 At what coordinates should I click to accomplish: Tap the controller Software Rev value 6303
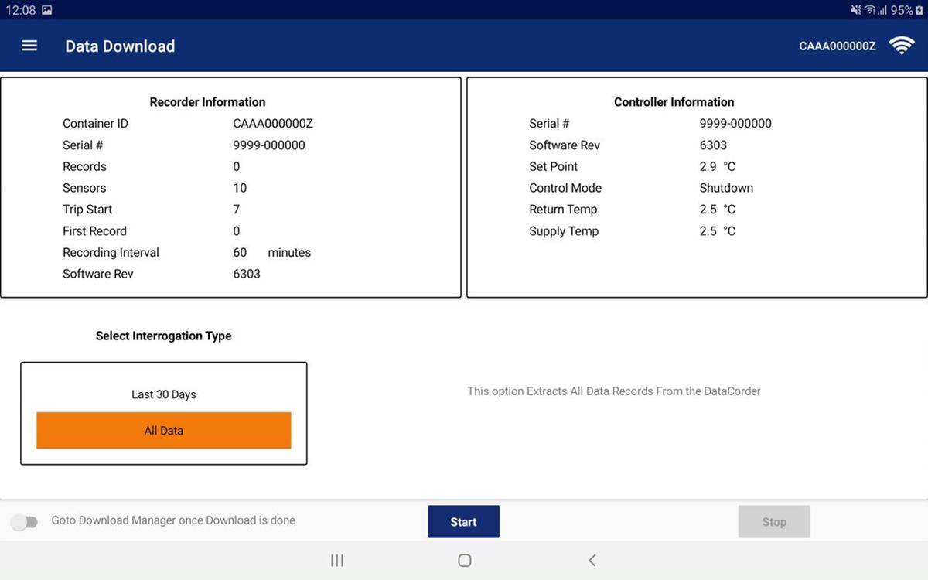713,145
